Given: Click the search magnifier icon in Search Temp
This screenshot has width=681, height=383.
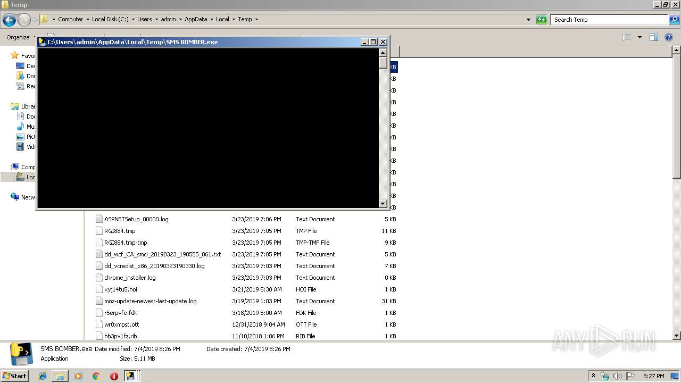Looking at the screenshot, I should 674,20.
